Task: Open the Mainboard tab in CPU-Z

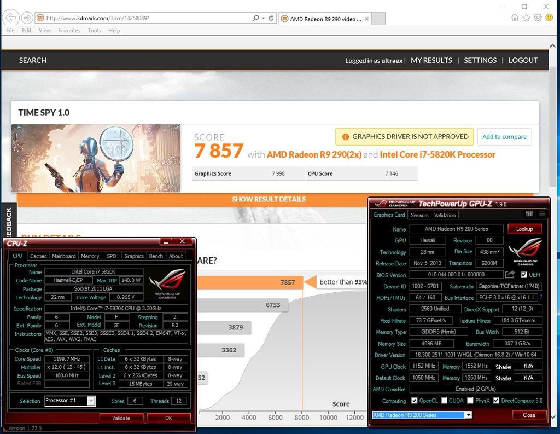Action: pyautogui.click(x=64, y=256)
